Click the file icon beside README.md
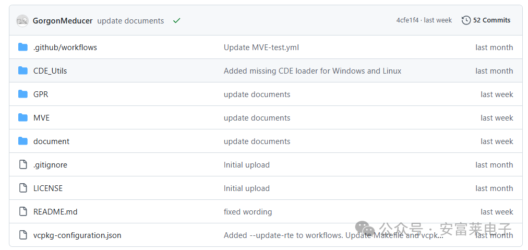Image resolution: width=528 pixels, height=250 pixels. click(23, 211)
